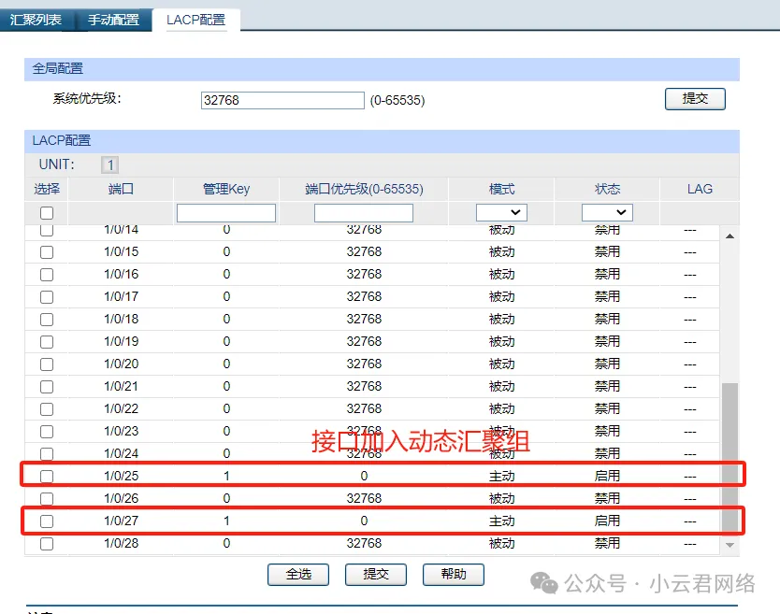The height and width of the screenshot is (614, 780).
Task: Open the 手动配置 tab
Action: (x=113, y=19)
